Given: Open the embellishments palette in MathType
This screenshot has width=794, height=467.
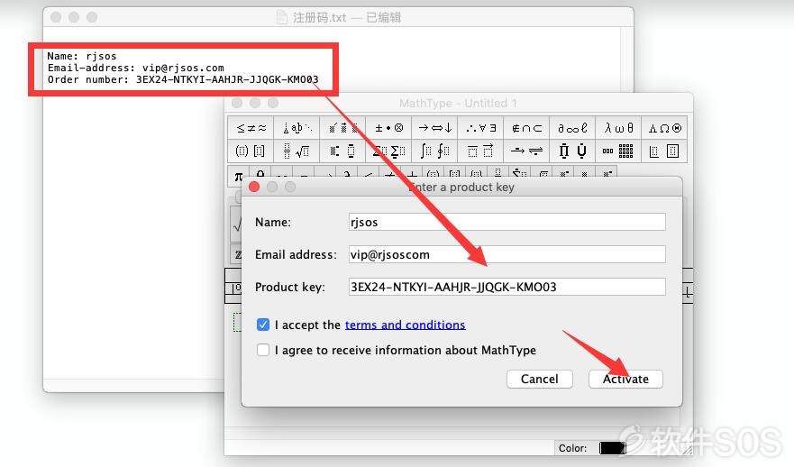Looking at the screenshot, I should tap(342, 128).
